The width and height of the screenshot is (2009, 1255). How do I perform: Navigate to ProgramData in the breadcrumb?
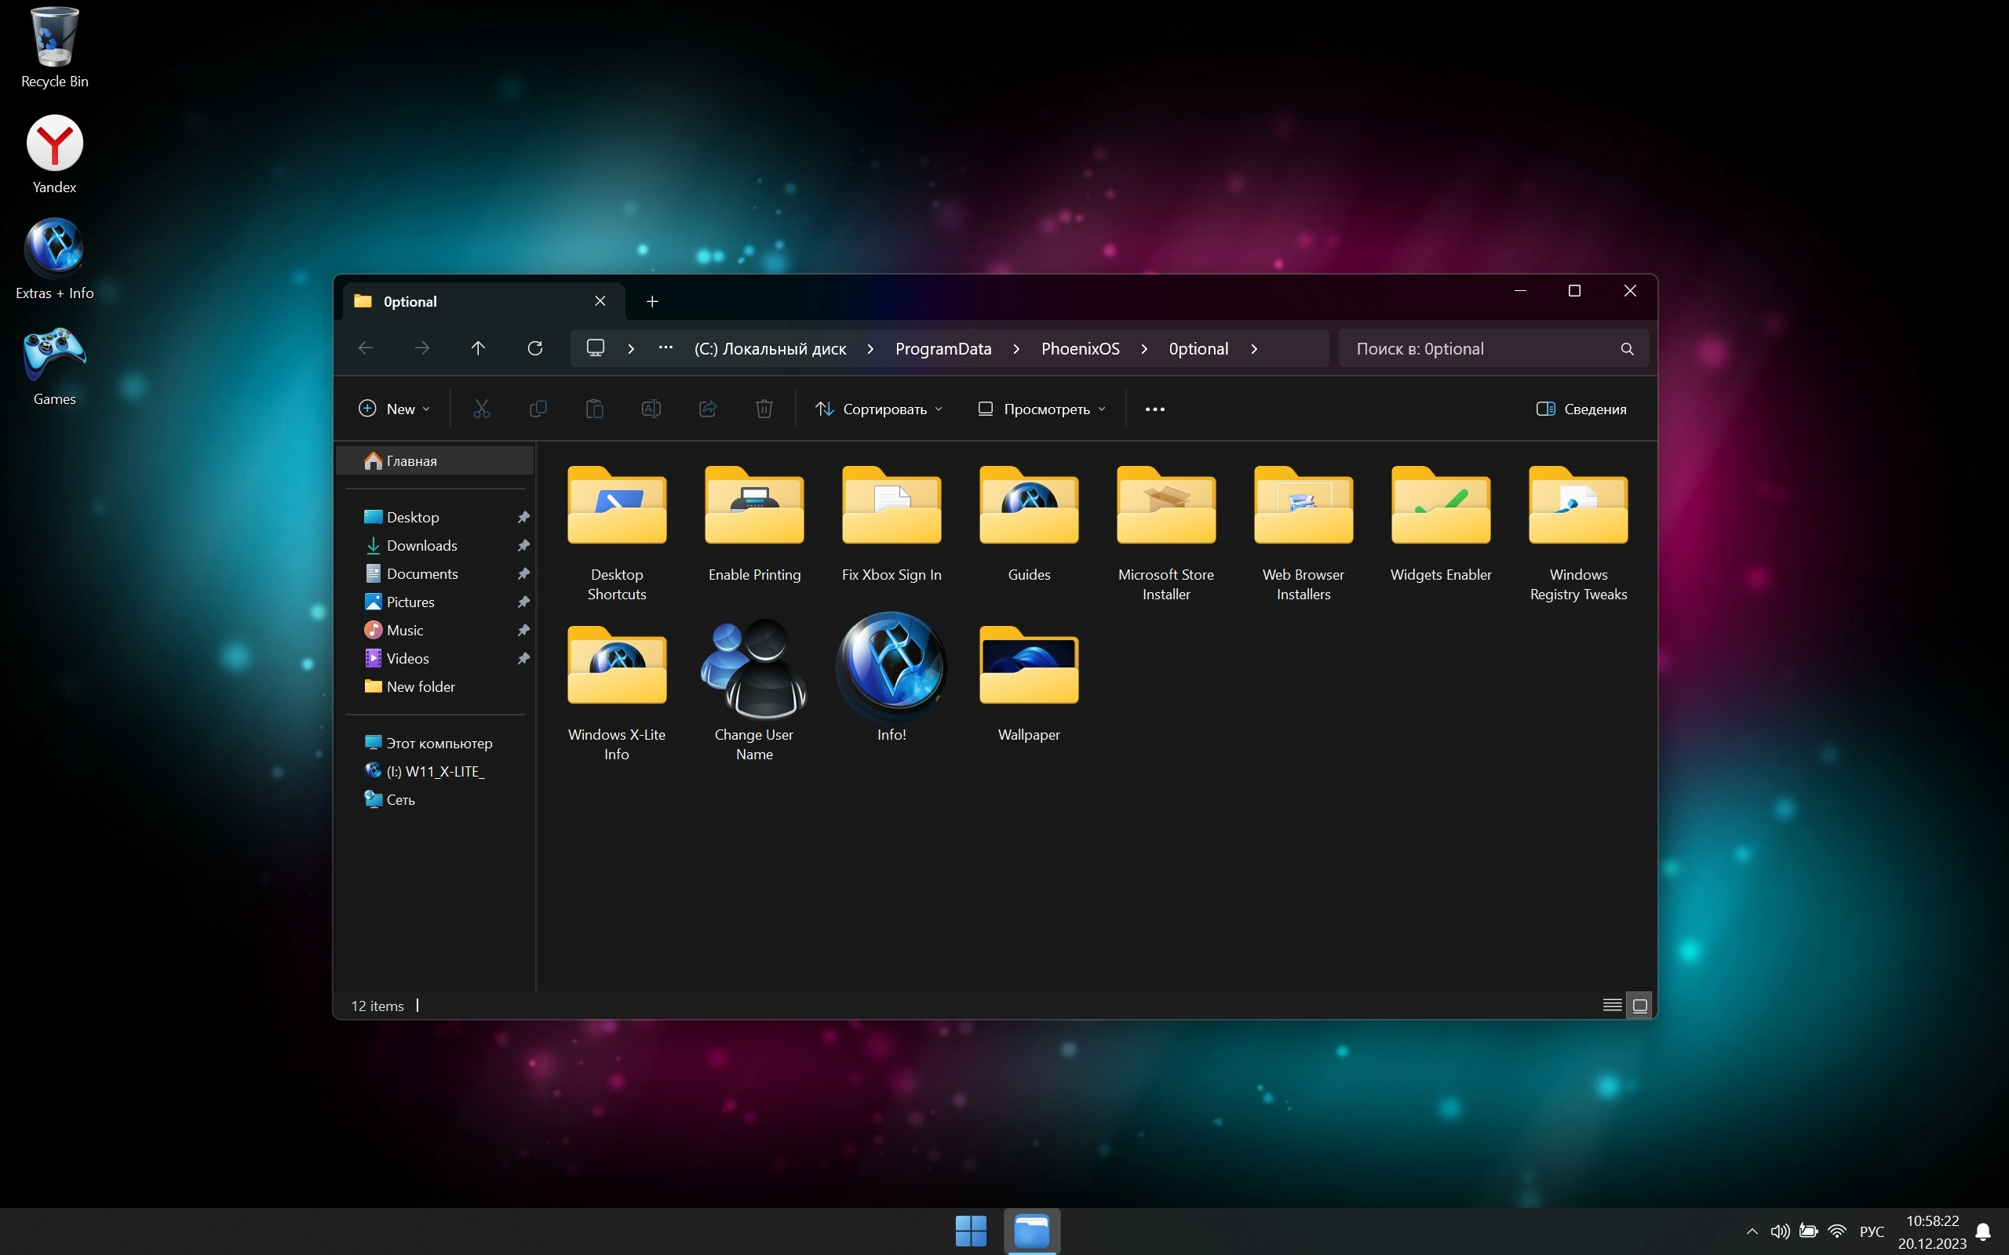click(943, 350)
